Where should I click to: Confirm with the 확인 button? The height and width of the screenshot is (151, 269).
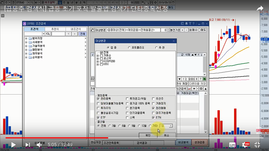tap(148, 136)
